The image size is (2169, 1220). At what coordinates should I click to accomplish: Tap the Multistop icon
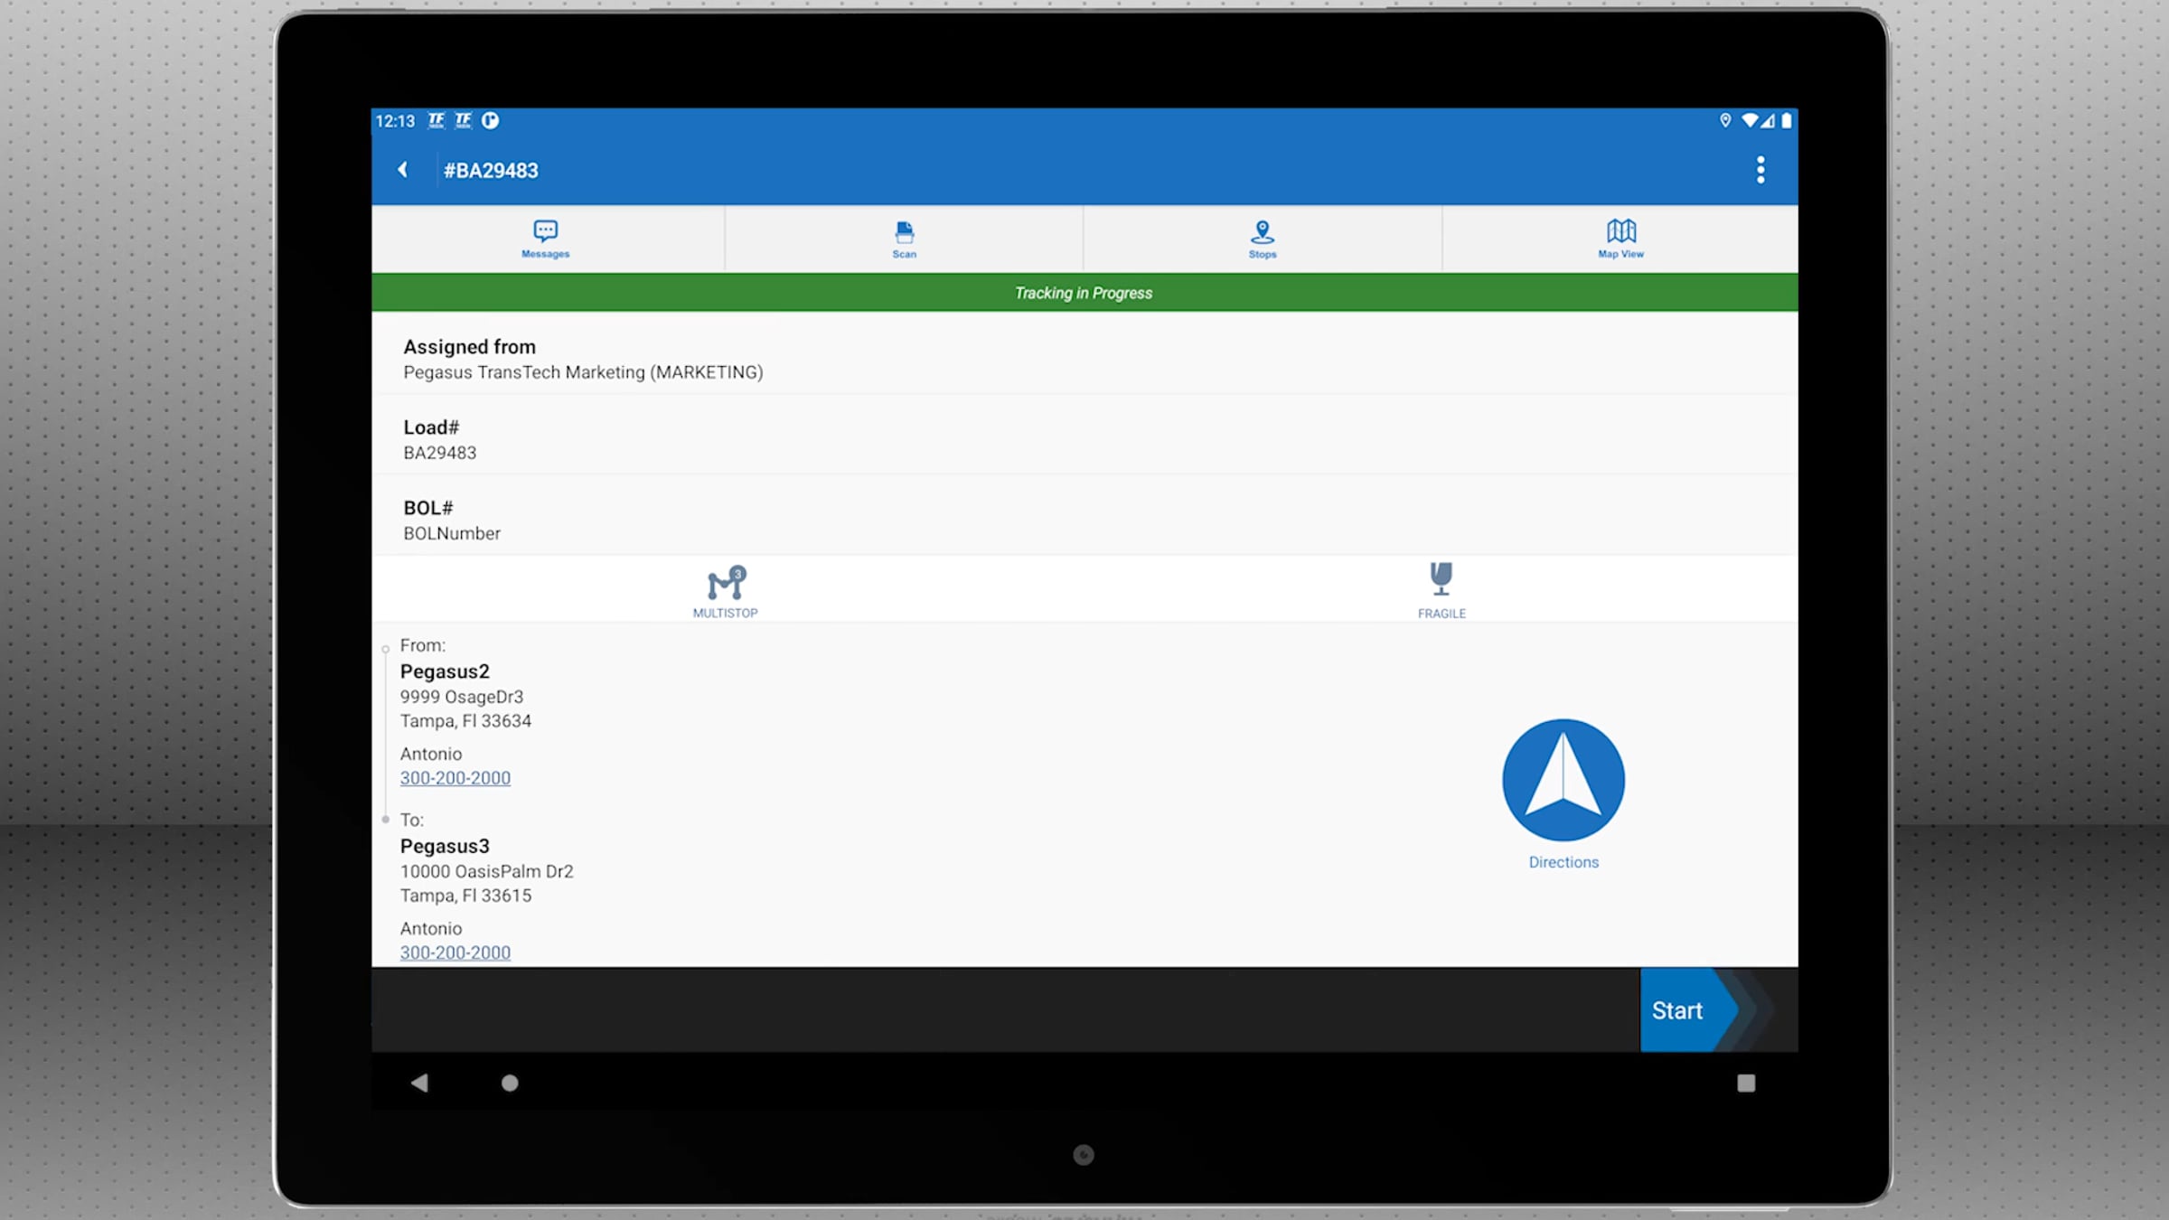pyautogui.click(x=725, y=585)
